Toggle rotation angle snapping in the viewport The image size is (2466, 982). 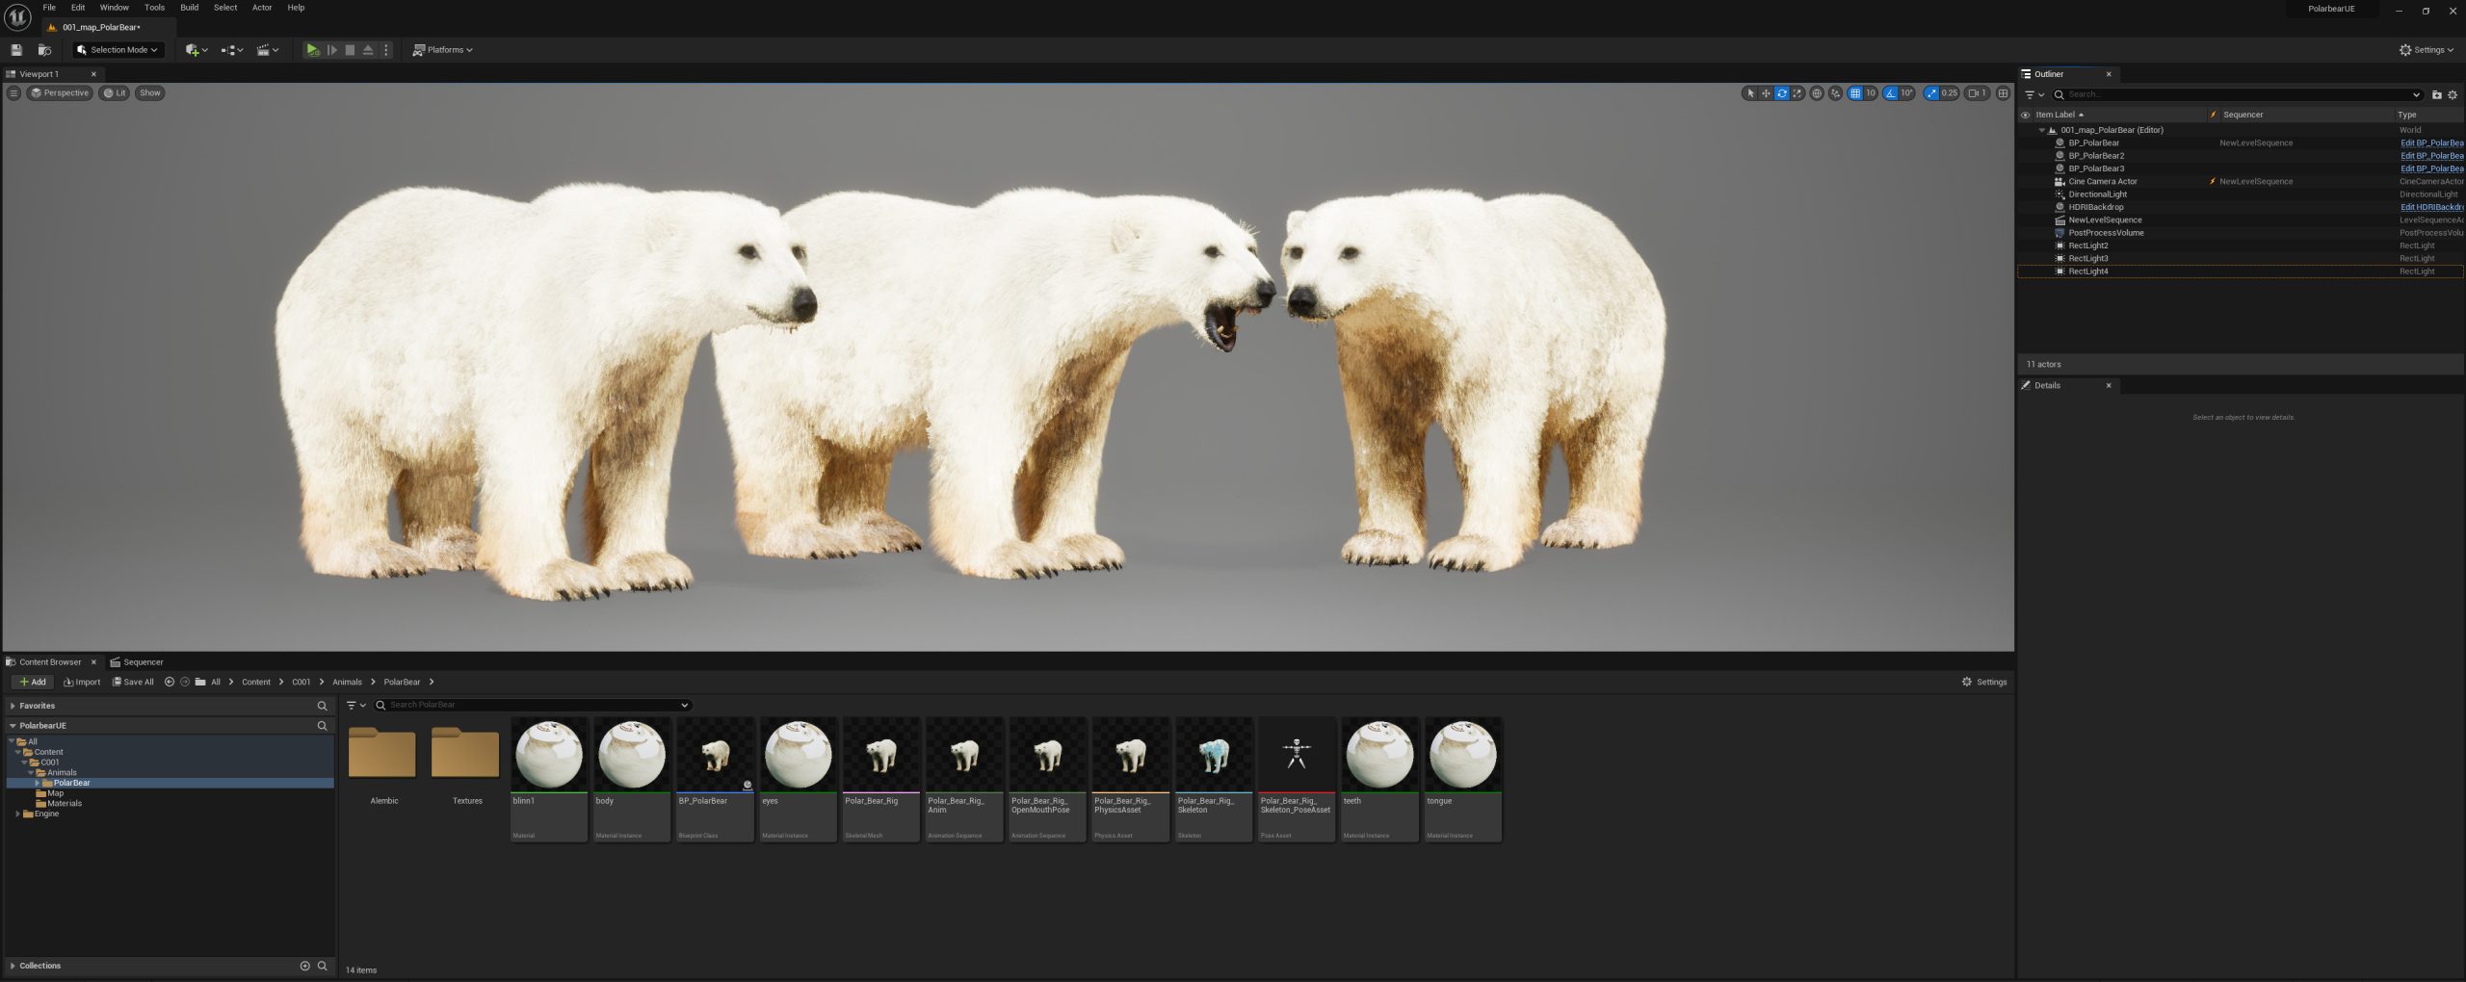(1891, 93)
